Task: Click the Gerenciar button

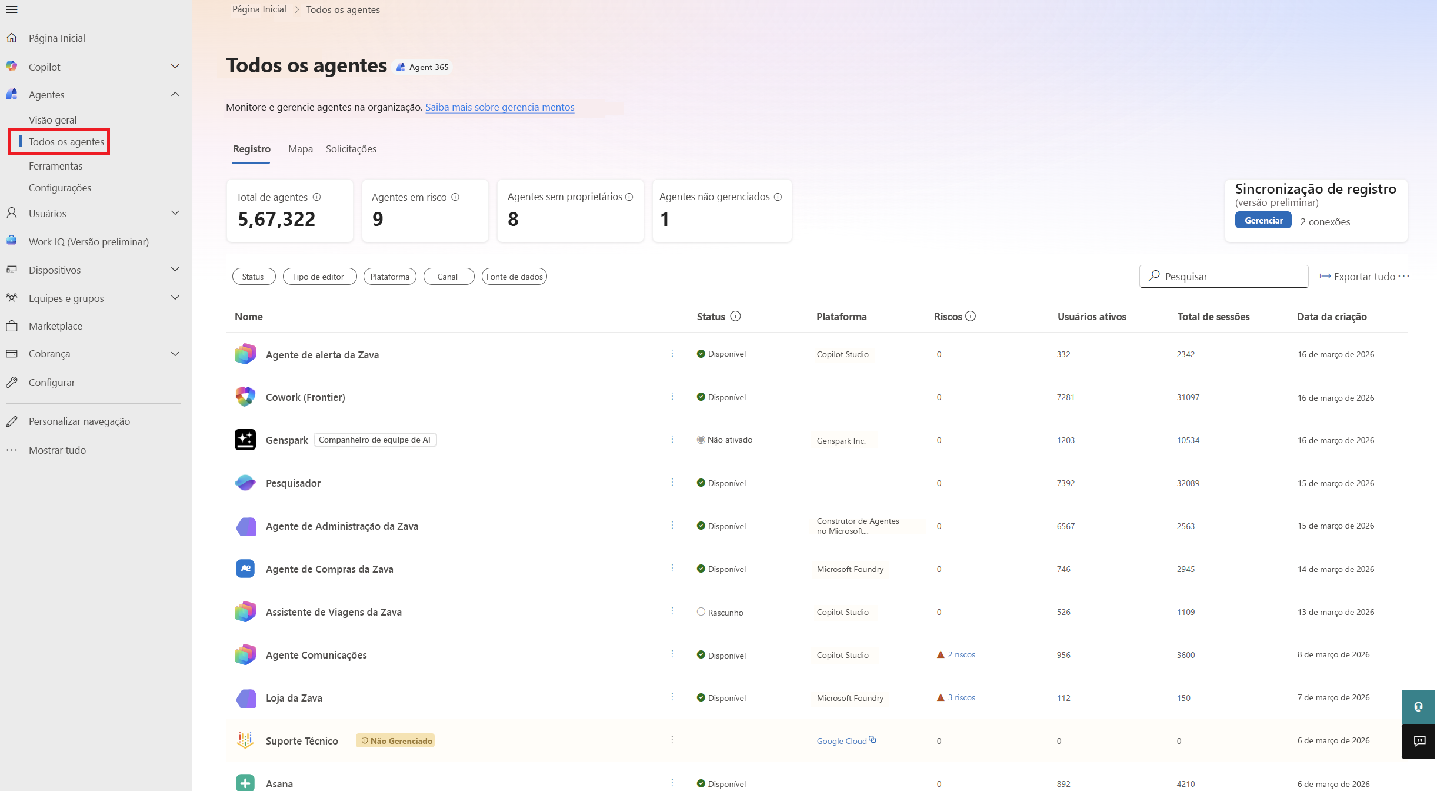Action: coord(1263,221)
